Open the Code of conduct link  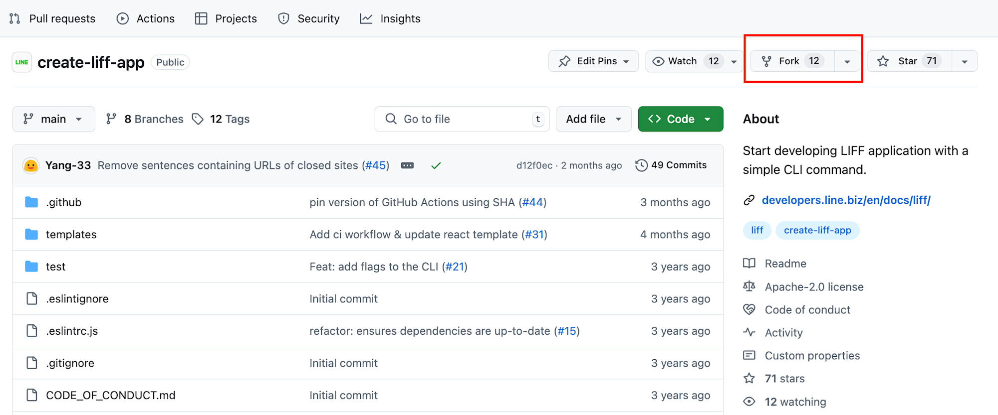807,310
